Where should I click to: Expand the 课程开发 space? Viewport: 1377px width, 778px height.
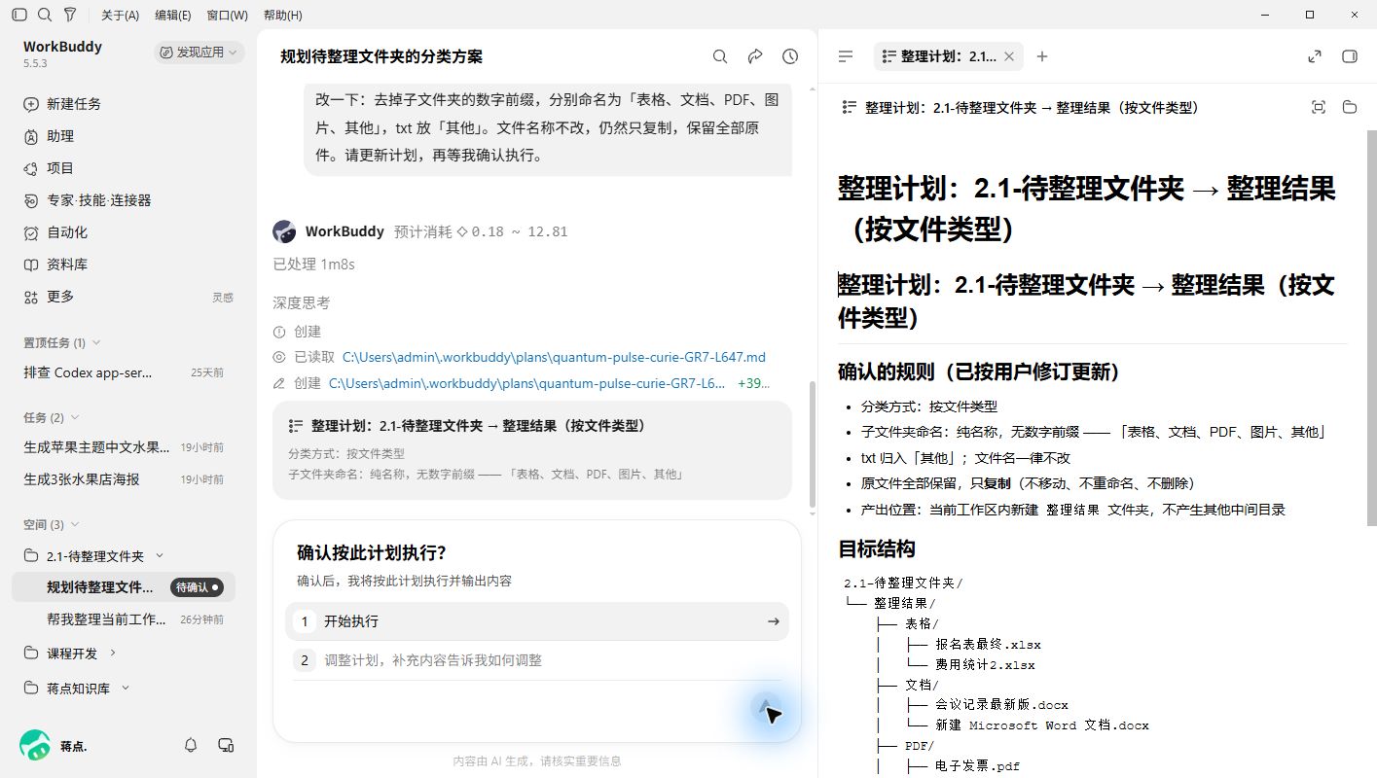(x=113, y=653)
